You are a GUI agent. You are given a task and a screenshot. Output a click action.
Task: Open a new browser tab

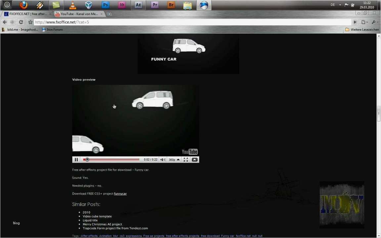click(x=109, y=14)
